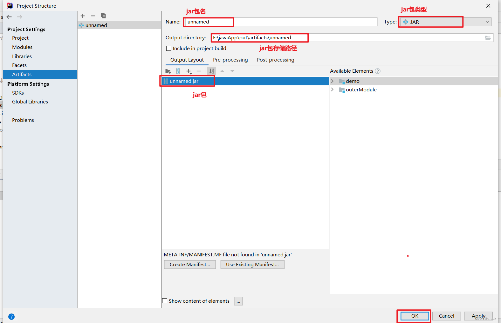Open the Problems section

coord(23,120)
